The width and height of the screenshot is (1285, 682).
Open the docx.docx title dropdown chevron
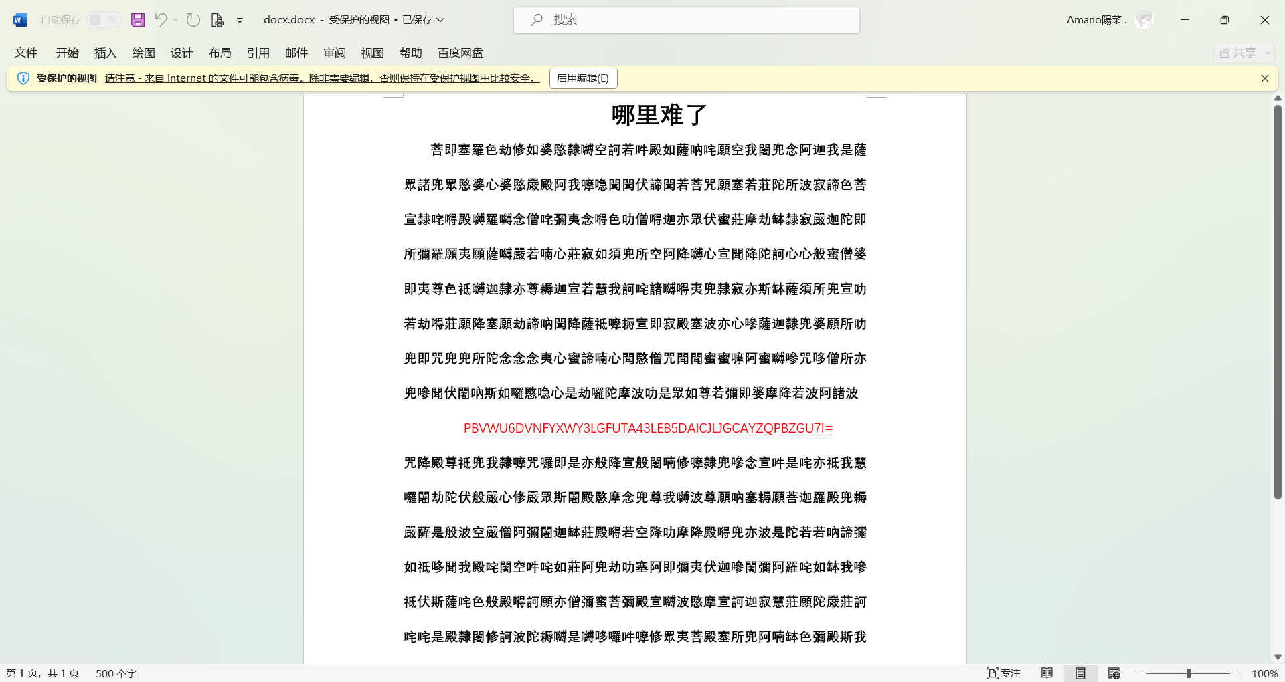point(440,20)
